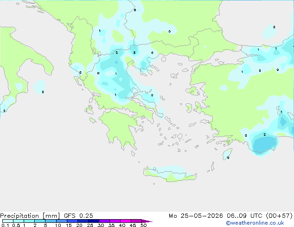Click the 40–45 mm magenta legend swatch
Screen dimensions: 294x227
126,221
